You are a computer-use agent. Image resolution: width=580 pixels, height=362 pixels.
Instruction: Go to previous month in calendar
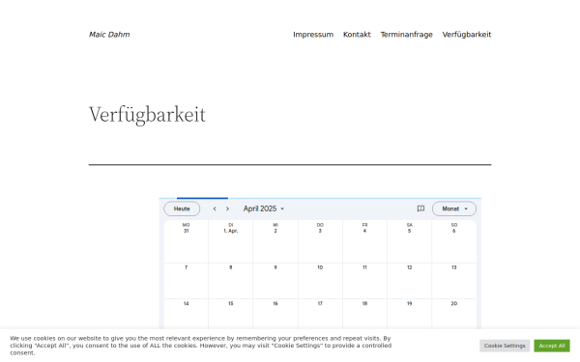(215, 209)
